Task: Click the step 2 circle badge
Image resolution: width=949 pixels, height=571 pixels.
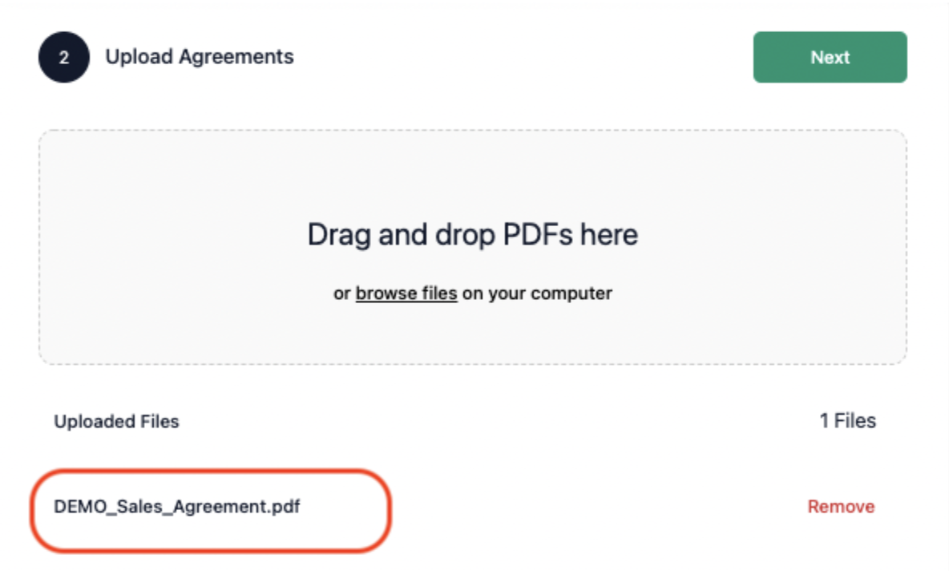Action: point(64,57)
